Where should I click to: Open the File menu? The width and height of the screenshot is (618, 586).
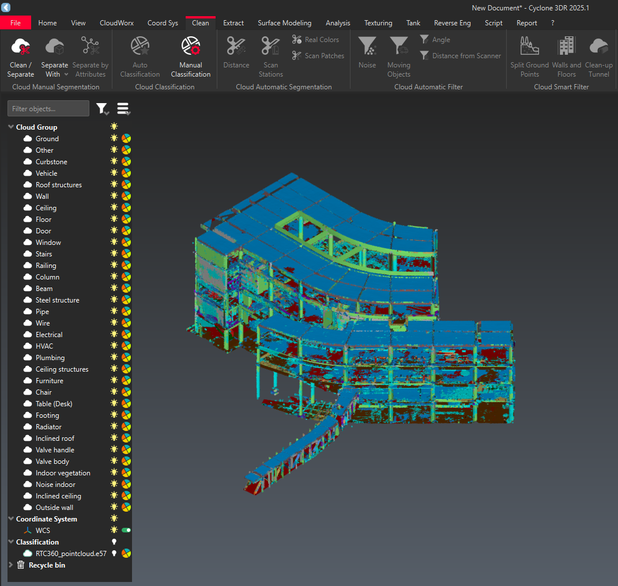click(16, 23)
